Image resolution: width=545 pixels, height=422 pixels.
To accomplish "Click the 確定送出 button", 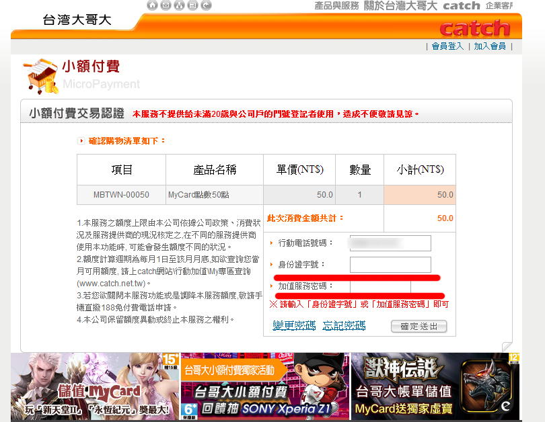I will click(419, 326).
